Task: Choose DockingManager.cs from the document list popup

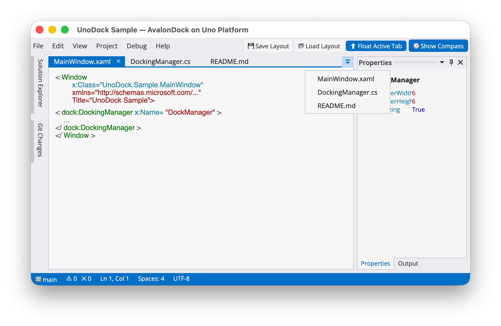Action: [x=347, y=92]
